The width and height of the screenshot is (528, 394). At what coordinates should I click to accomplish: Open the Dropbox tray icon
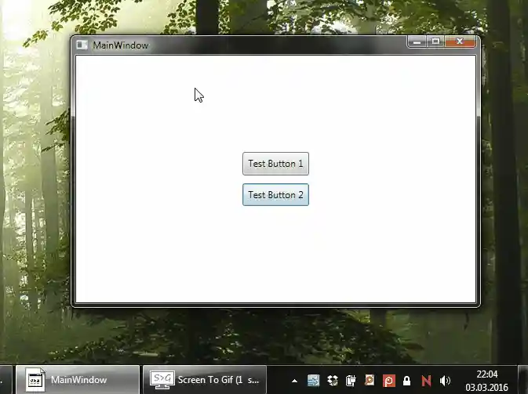pyautogui.click(x=333, y=381)
